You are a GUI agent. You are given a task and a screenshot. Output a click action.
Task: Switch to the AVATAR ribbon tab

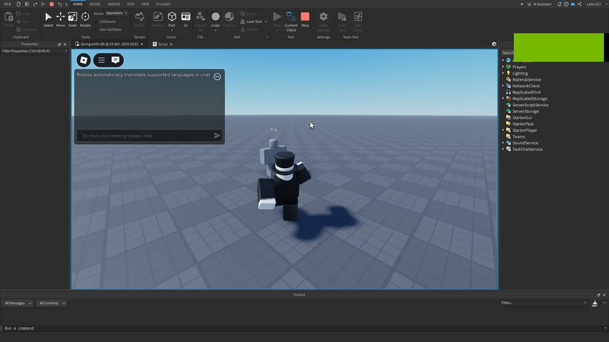[x=114, y=4]
